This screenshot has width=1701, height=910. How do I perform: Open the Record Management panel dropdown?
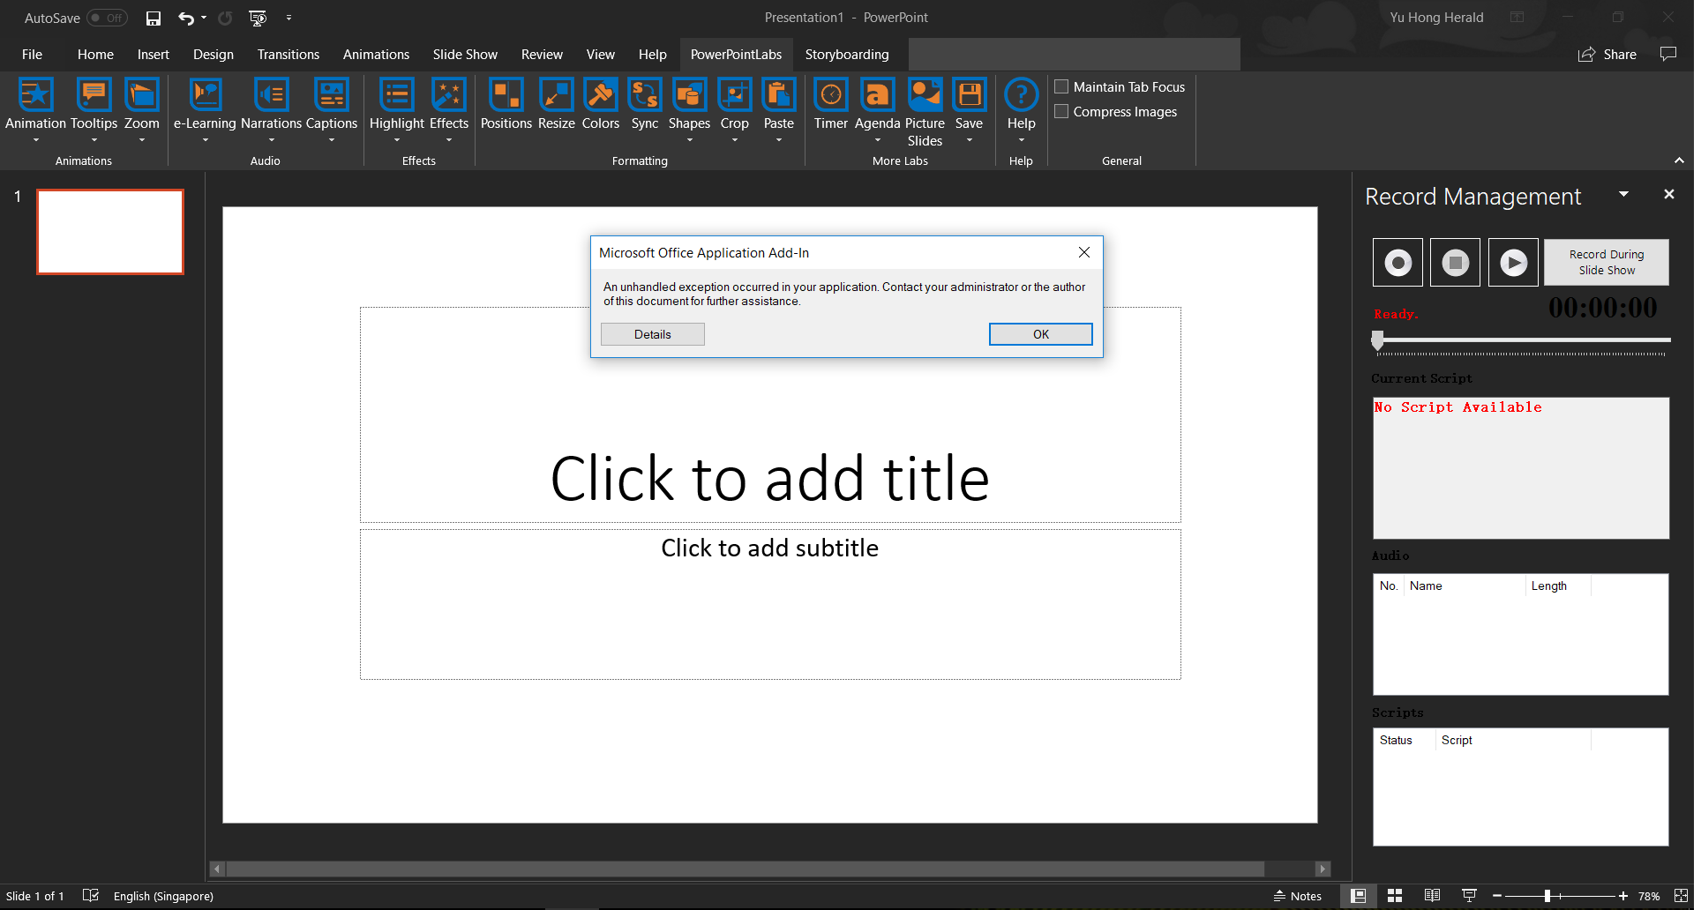1624,194
